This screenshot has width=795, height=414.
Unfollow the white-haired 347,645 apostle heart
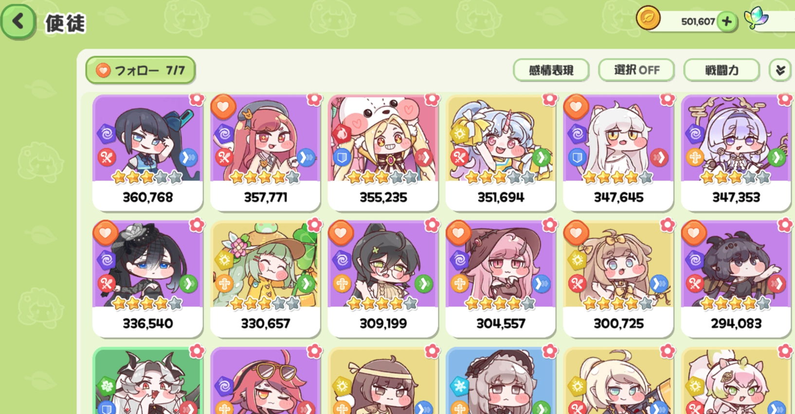tap(576, 106)
